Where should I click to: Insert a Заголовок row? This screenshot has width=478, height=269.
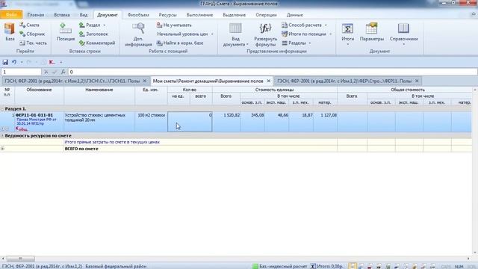click(93, 34)
